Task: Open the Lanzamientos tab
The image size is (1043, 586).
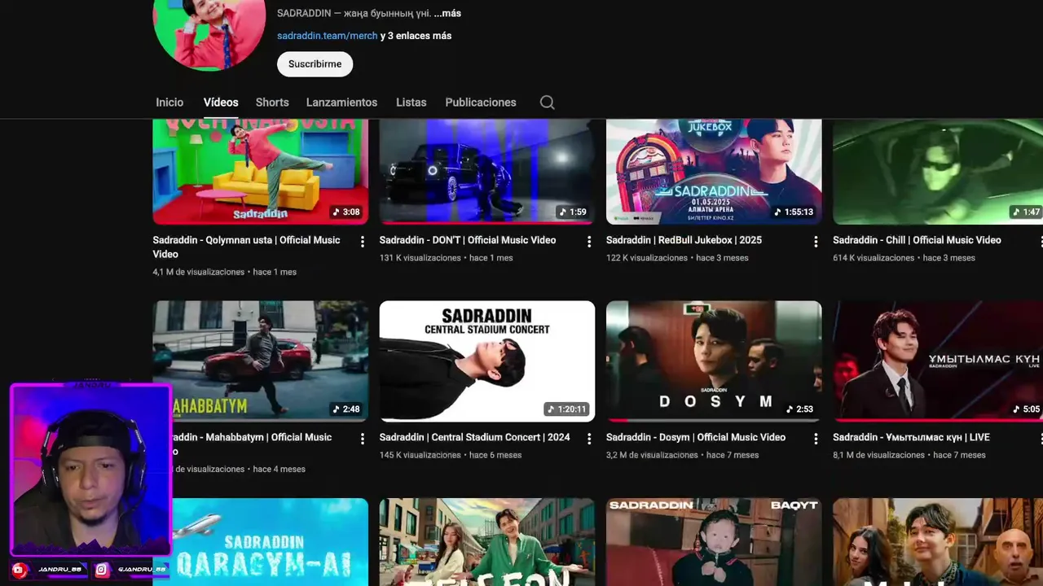Action: pyautogui.click(x=341, y=103)
